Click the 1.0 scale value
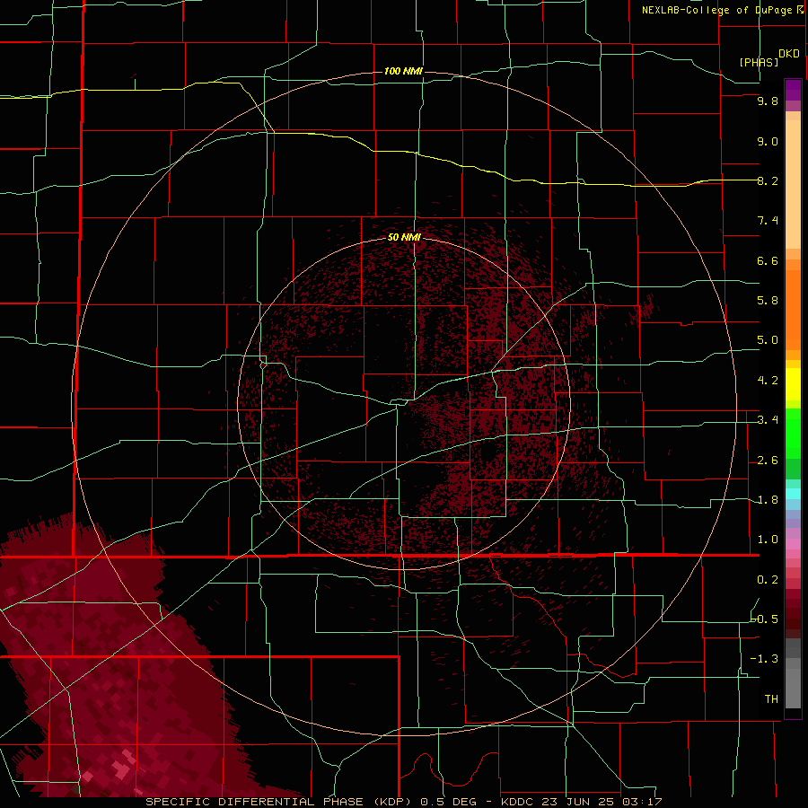This screenshot has height=808, width=808. [768, 540]
